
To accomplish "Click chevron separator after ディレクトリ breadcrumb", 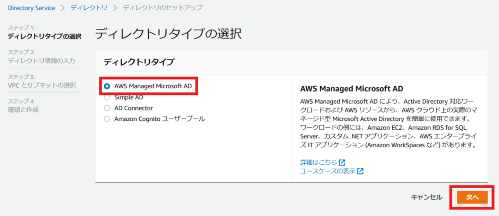I will coord(115,8).
